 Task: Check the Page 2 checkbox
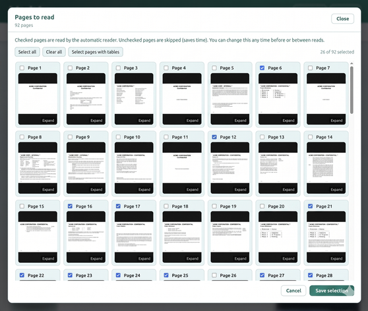[70, 68]
